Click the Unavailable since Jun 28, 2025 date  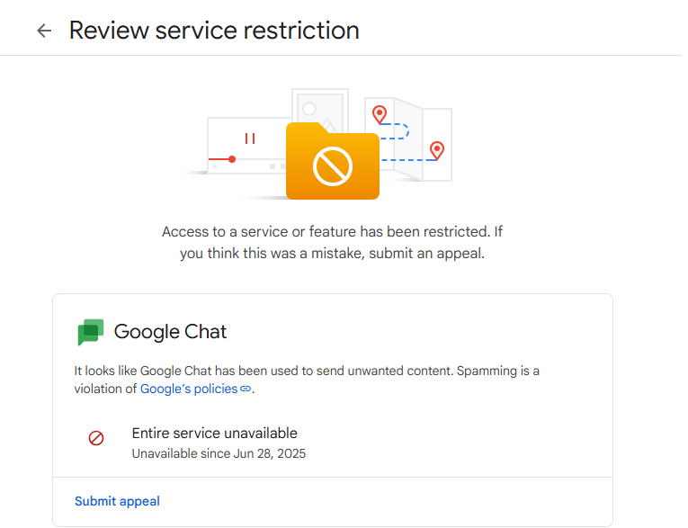pos(219,453)
